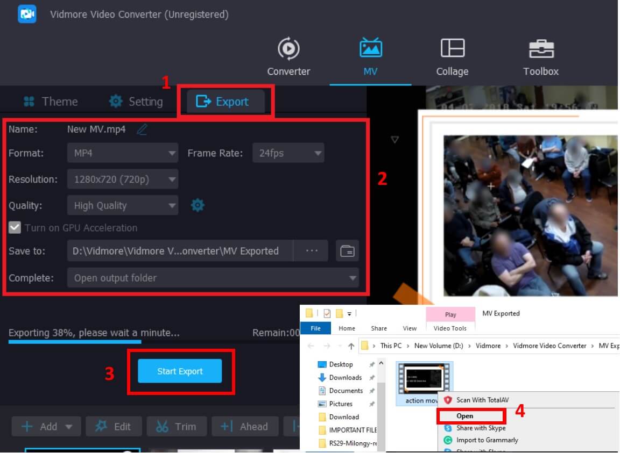Open the output folder icon button
Image resolution: width=620 pixels, height=453 pixels.
[x=348, y=251]
